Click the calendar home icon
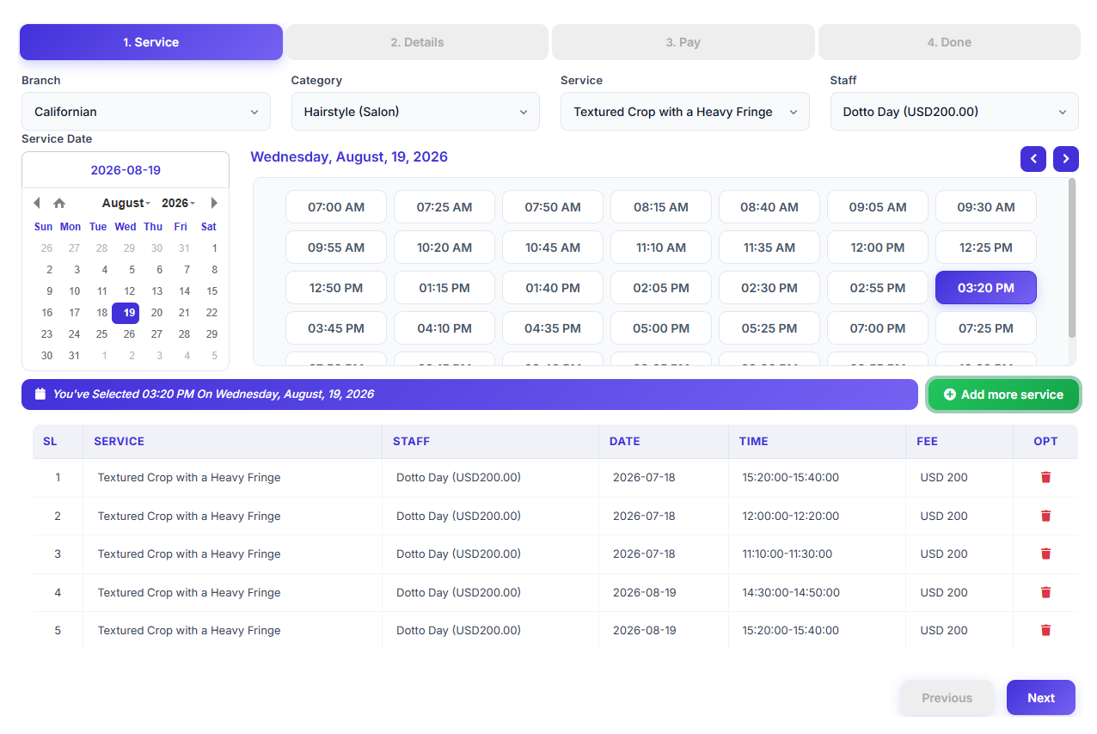This screenshot has height=734, width=1097. 59,203
